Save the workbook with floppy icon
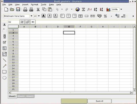Screen dimensions: 137x104 (x=18, y=10)
